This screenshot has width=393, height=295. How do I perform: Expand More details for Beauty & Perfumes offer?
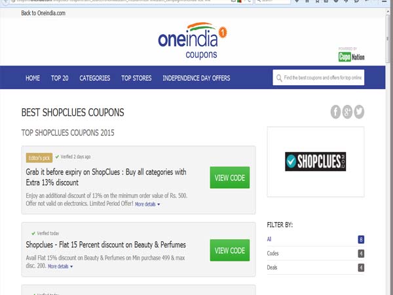click(60, 267)
